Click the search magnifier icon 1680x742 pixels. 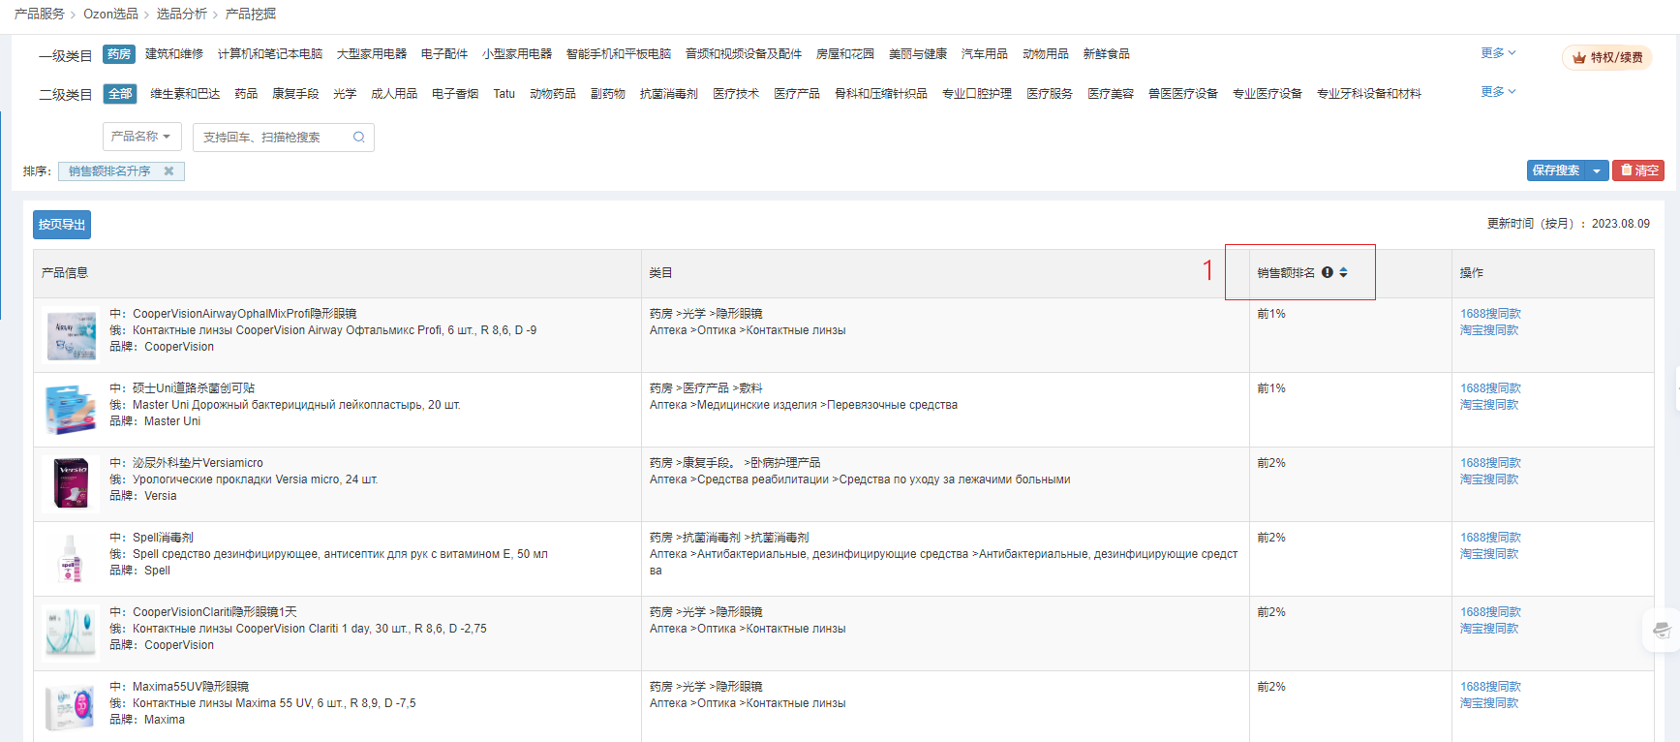coord(358,138)
